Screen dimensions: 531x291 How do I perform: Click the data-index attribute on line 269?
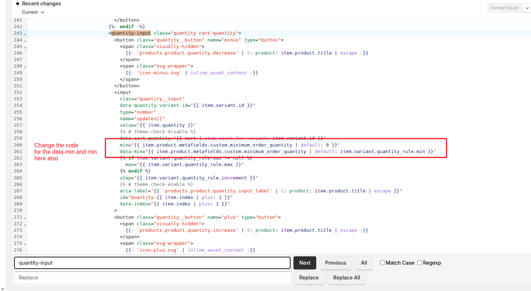pyautogui.click(x=175, y=204)
